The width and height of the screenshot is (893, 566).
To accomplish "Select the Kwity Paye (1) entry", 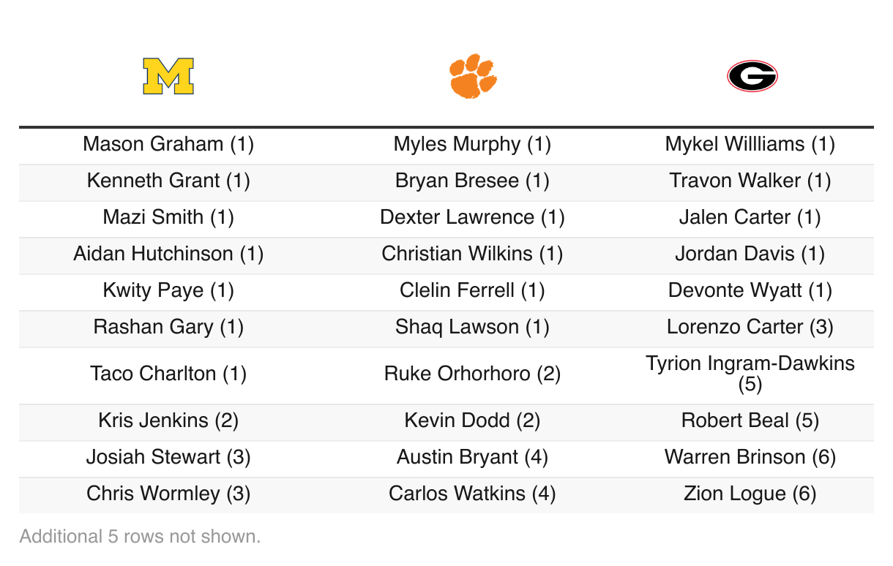I will point(168,290).
